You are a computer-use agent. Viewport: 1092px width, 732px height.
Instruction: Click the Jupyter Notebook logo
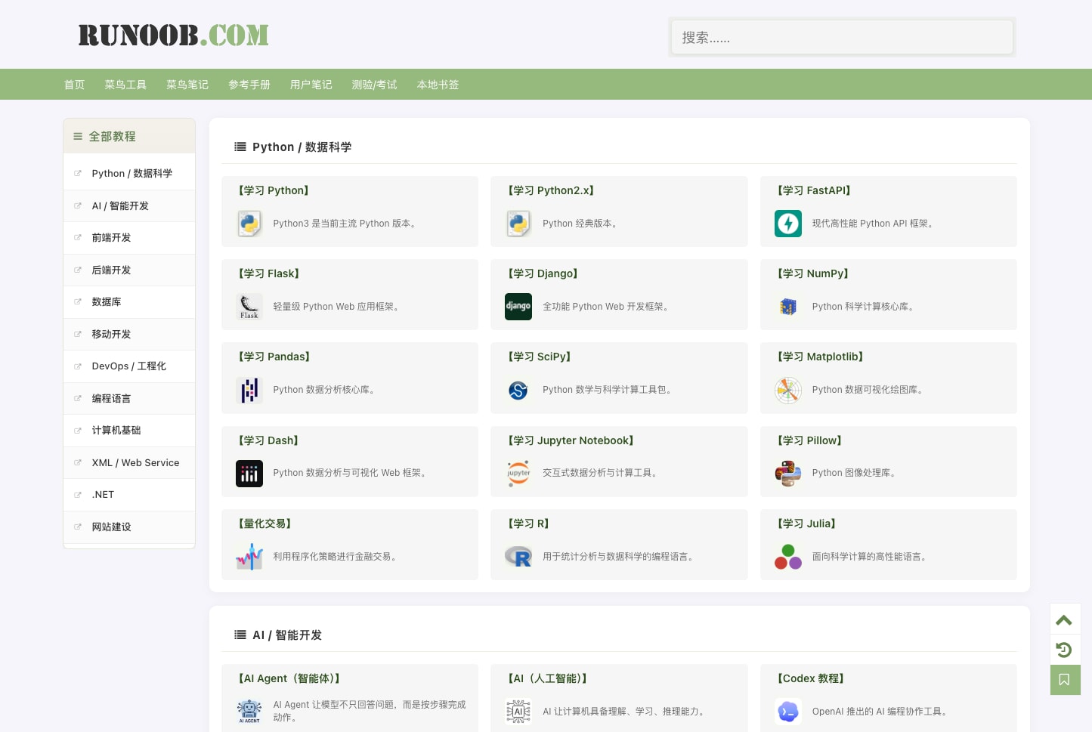(518, 473)
